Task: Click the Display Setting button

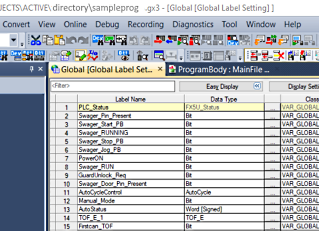Action: pos(299,87)
